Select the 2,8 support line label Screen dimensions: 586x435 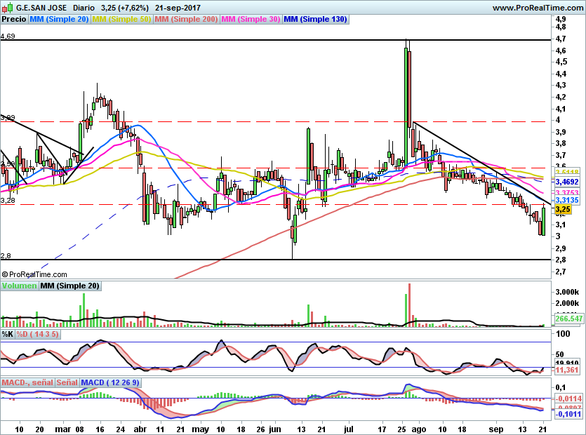[6, 255]
